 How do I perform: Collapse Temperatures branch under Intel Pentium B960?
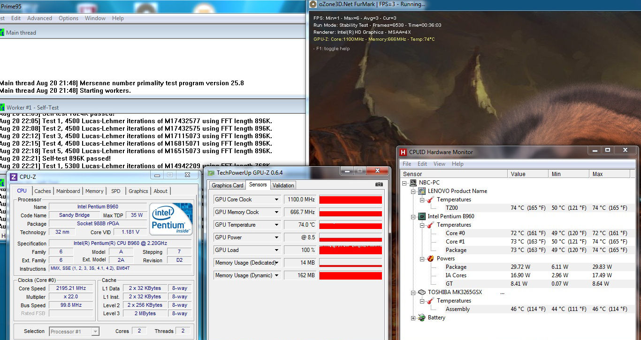coord(422,225)
